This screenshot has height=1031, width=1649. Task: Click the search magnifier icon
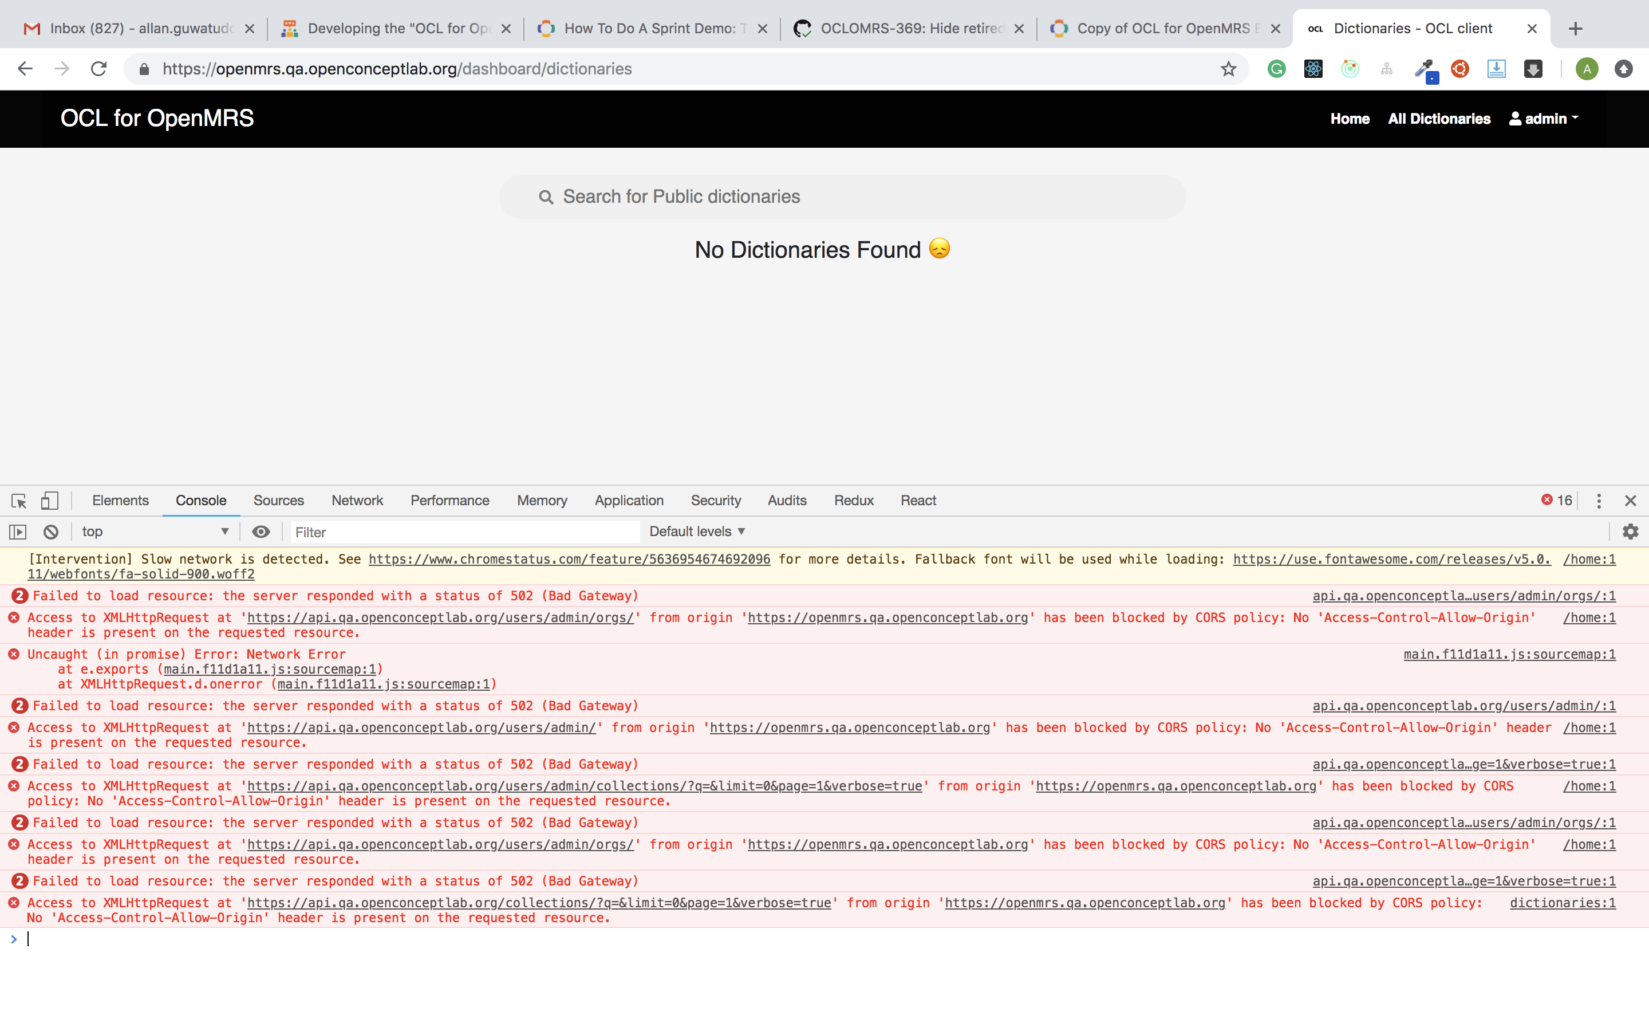(x=546, y=197)
